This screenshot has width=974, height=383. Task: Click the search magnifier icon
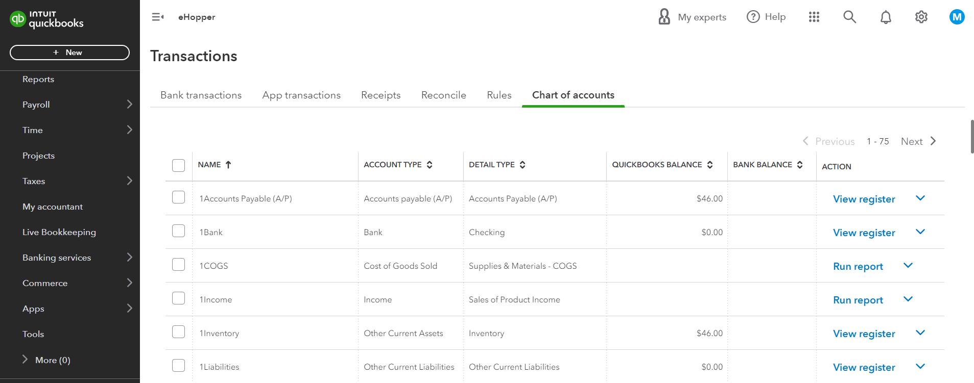[x=849, y=17]
